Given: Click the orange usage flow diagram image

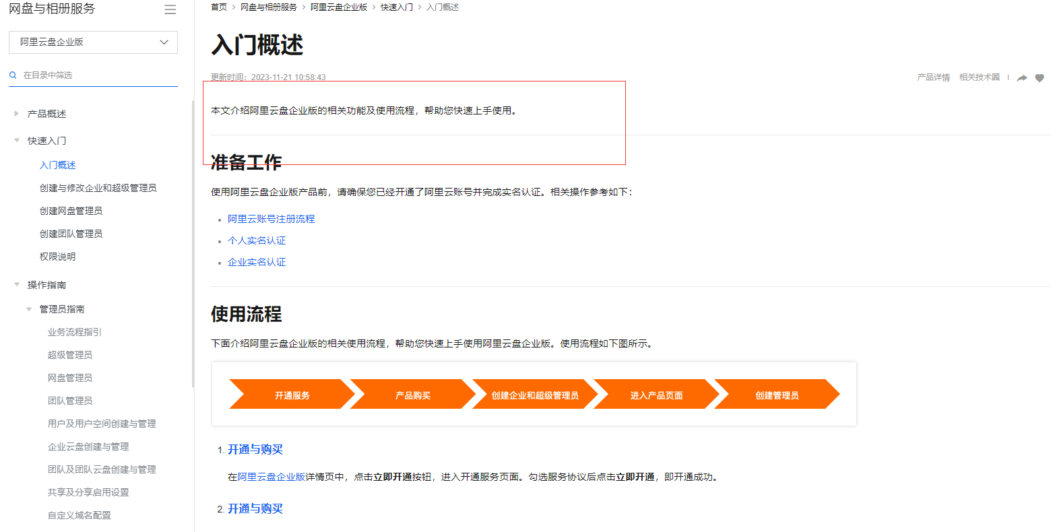Looking at the screenshot, I should (x=534, y=394).
